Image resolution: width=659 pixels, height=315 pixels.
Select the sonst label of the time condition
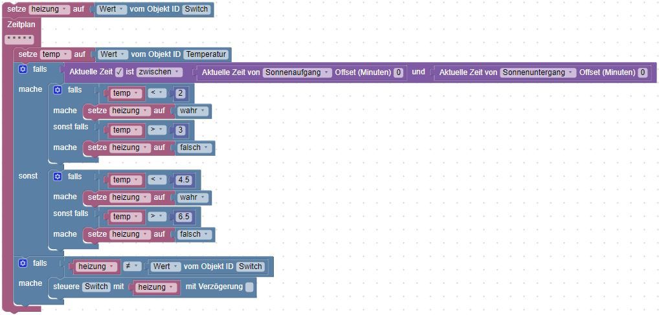tap(28, 175)
